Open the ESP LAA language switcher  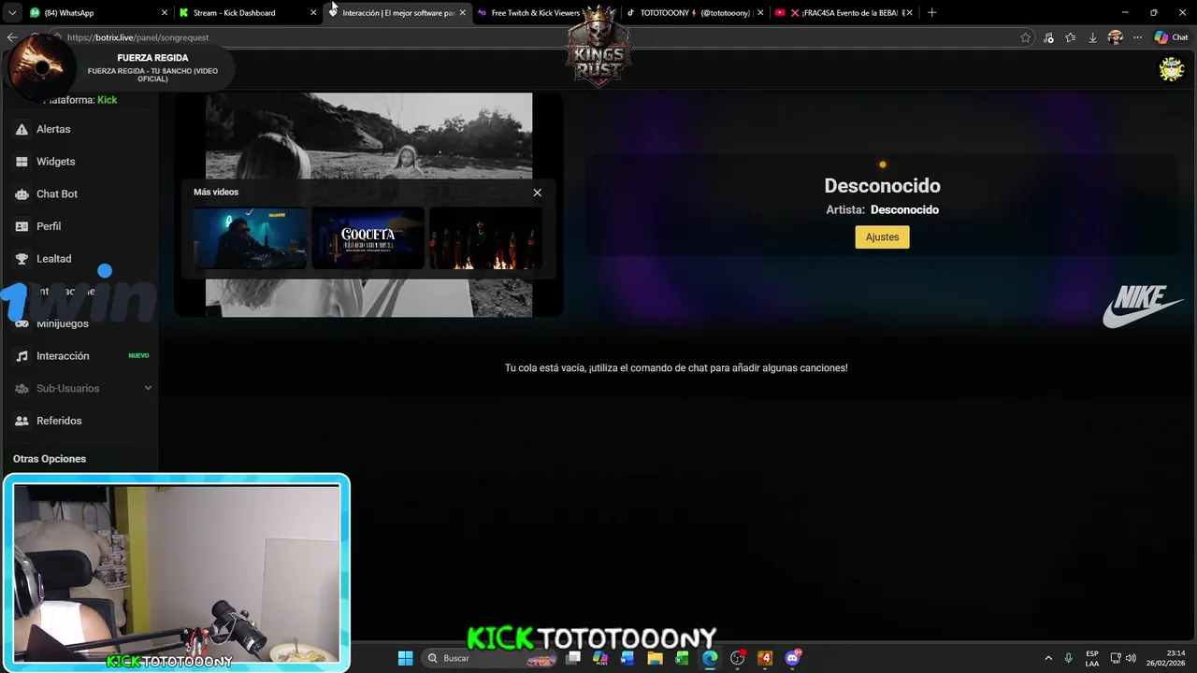coord(1092,658)
